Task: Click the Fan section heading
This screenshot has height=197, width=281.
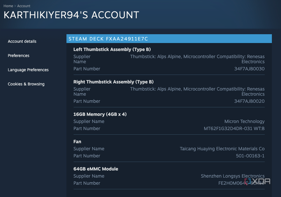Action: (x=77, y=142)
